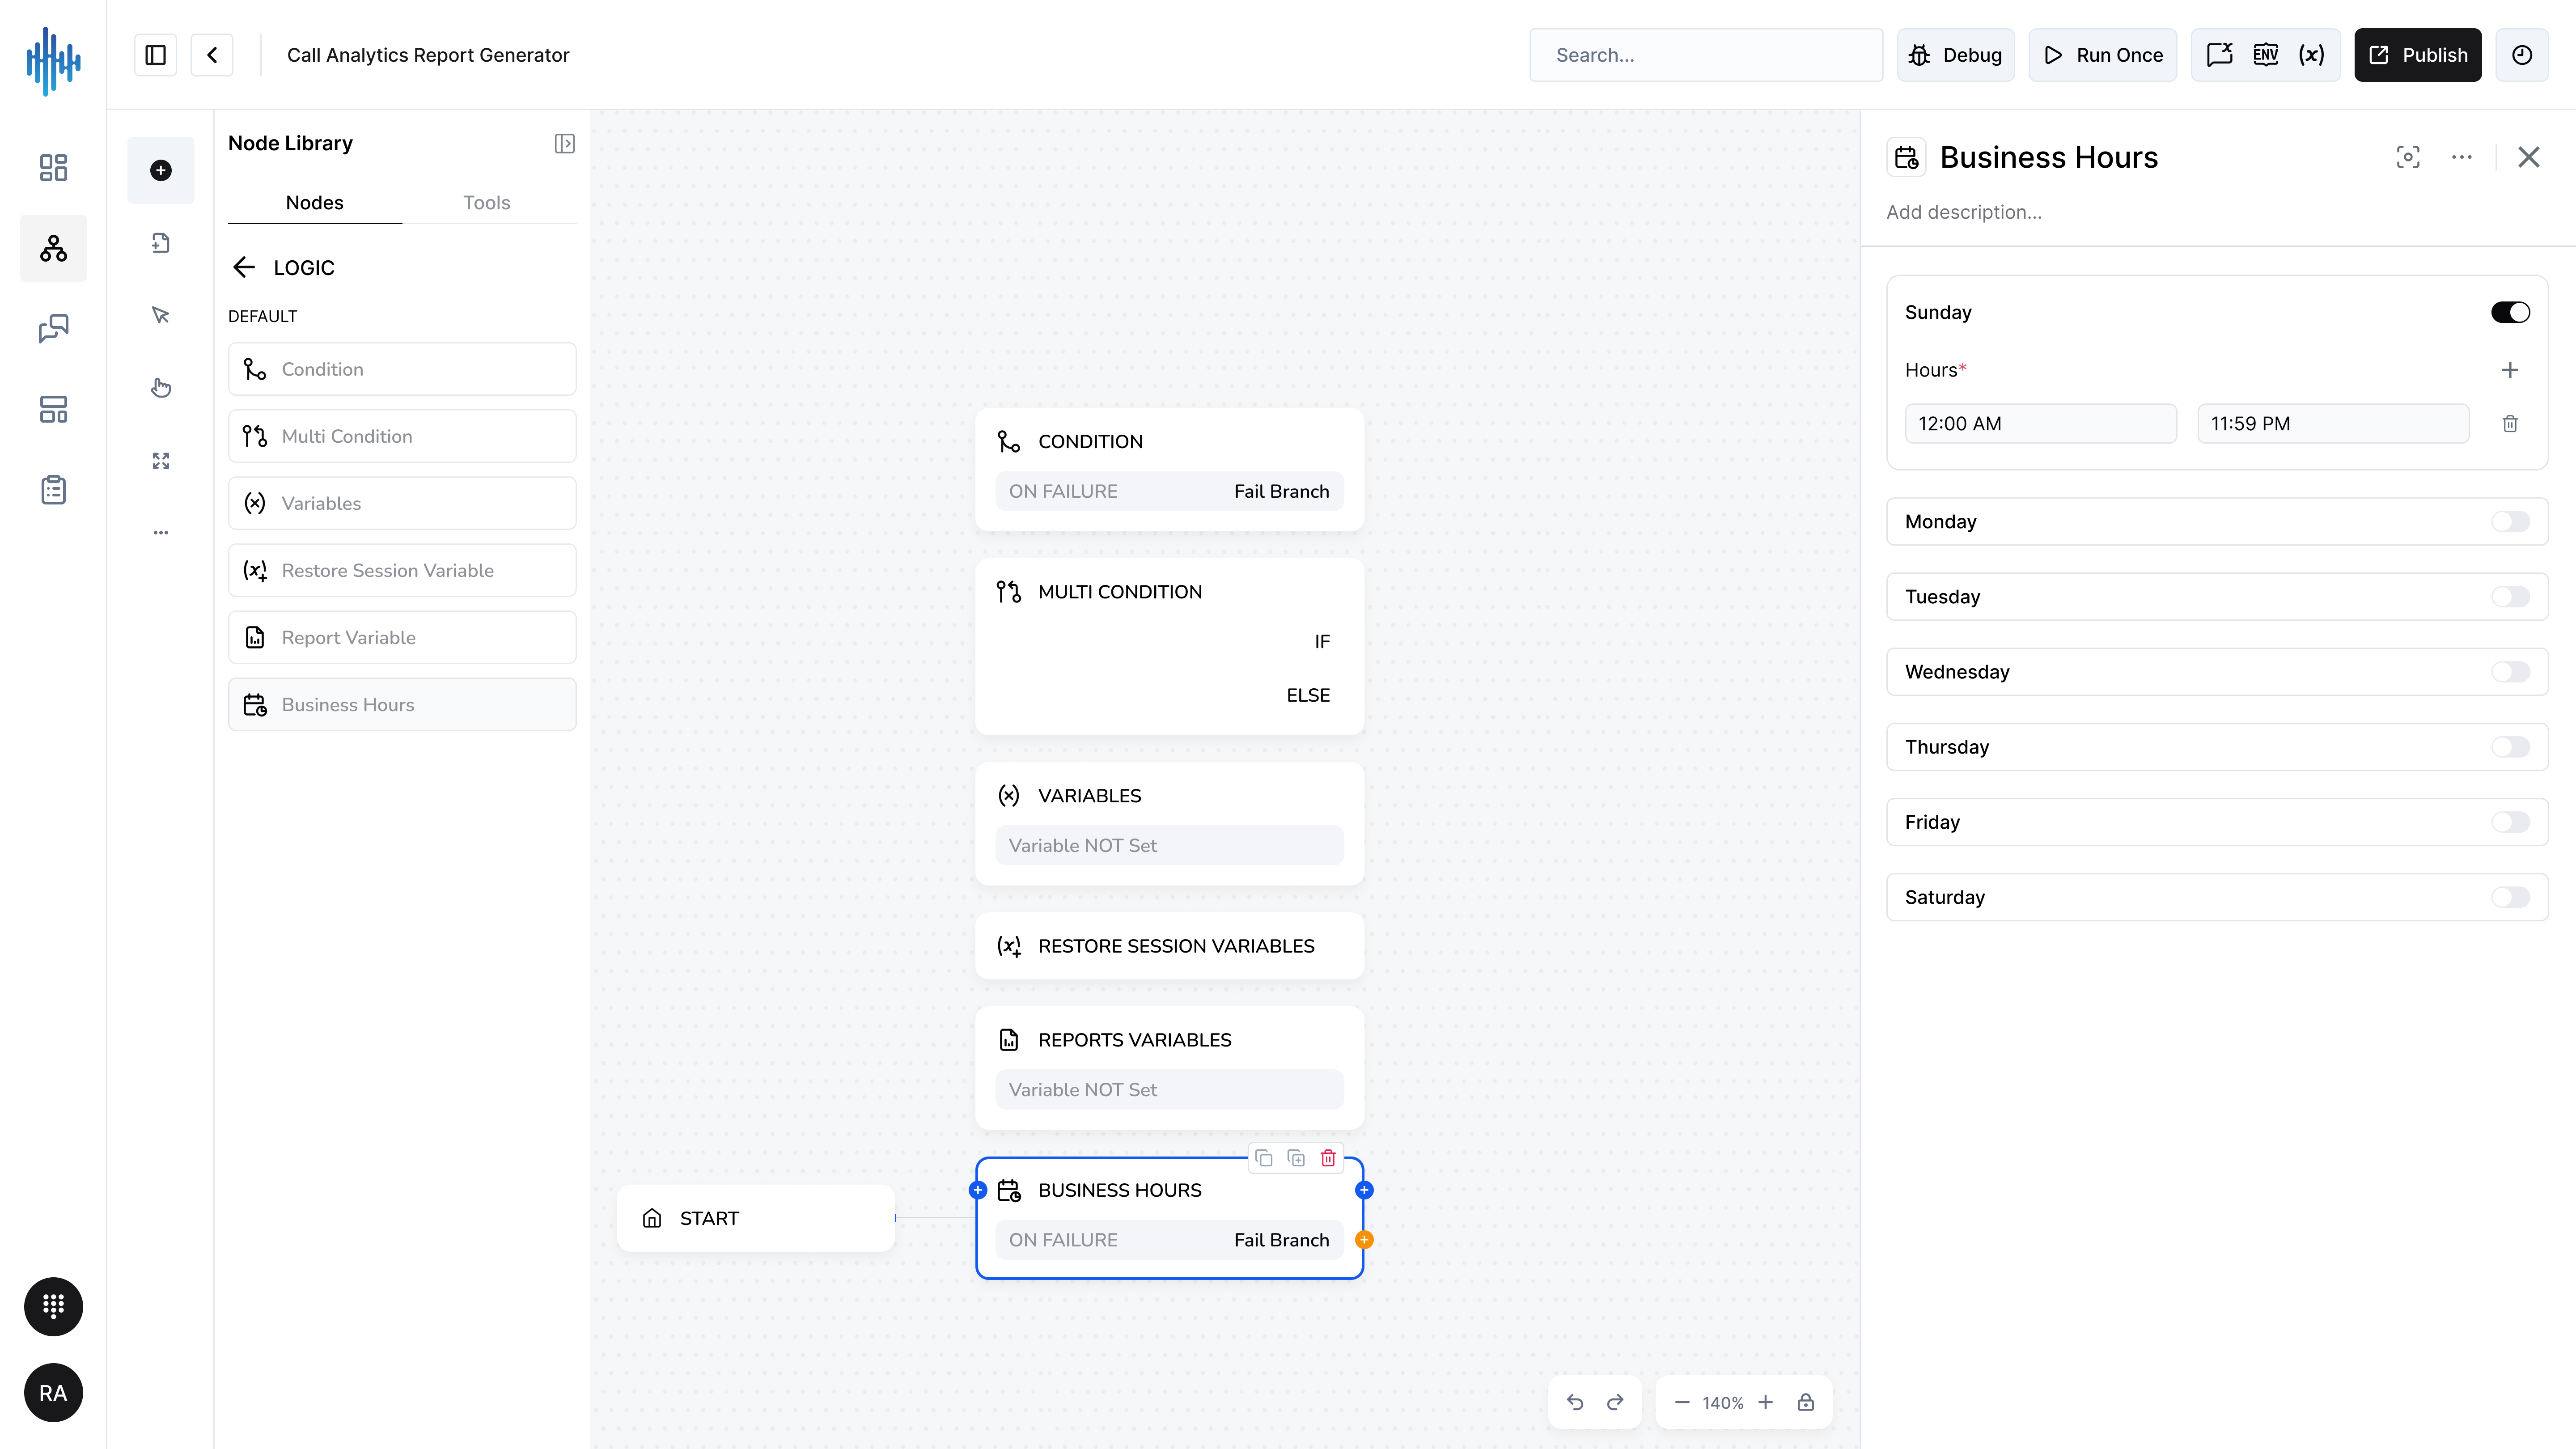
Task: Open the RA user avatar menu
Action: (x=53, y=1392)
